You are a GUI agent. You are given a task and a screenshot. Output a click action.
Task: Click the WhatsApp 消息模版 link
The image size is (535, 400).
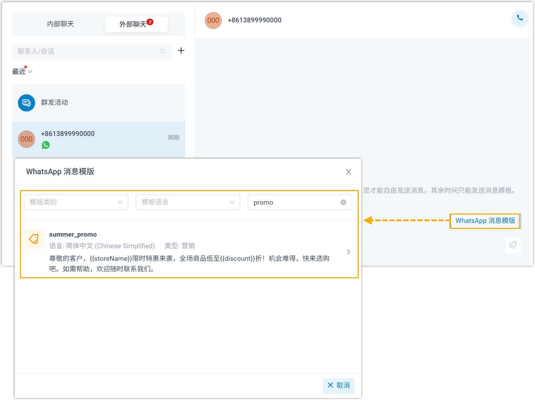pyautogui.click(x=485, y=221)
